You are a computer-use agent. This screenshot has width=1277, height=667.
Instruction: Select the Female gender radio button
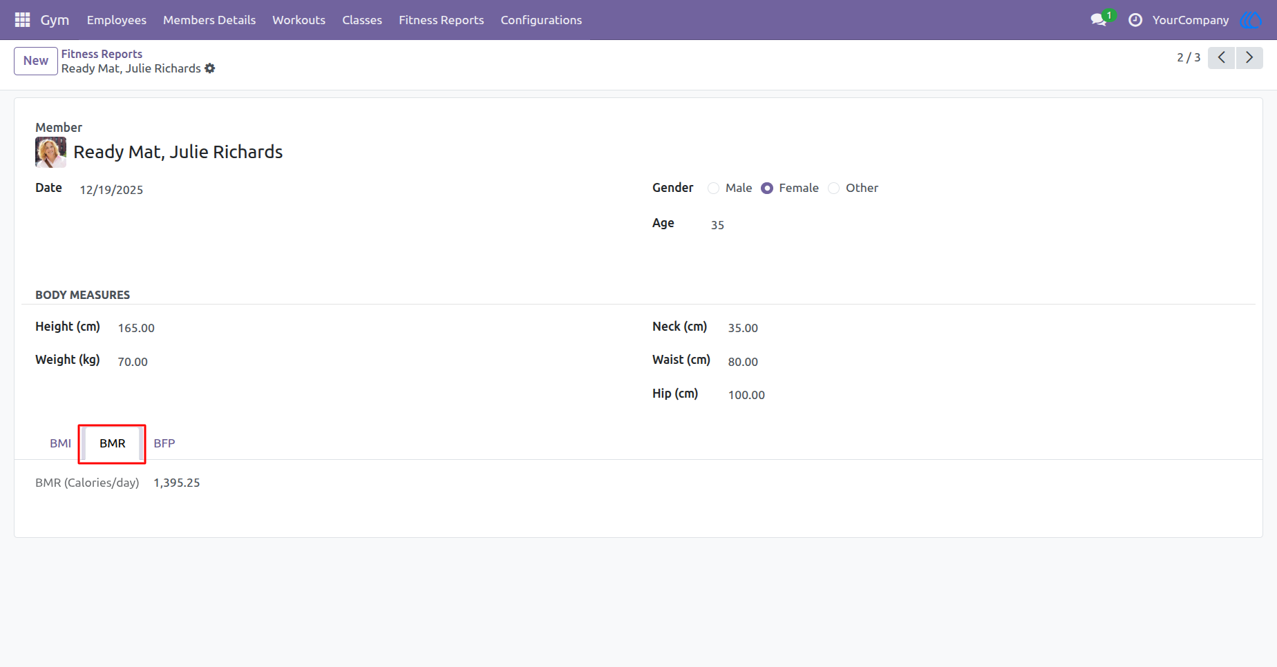767,188
